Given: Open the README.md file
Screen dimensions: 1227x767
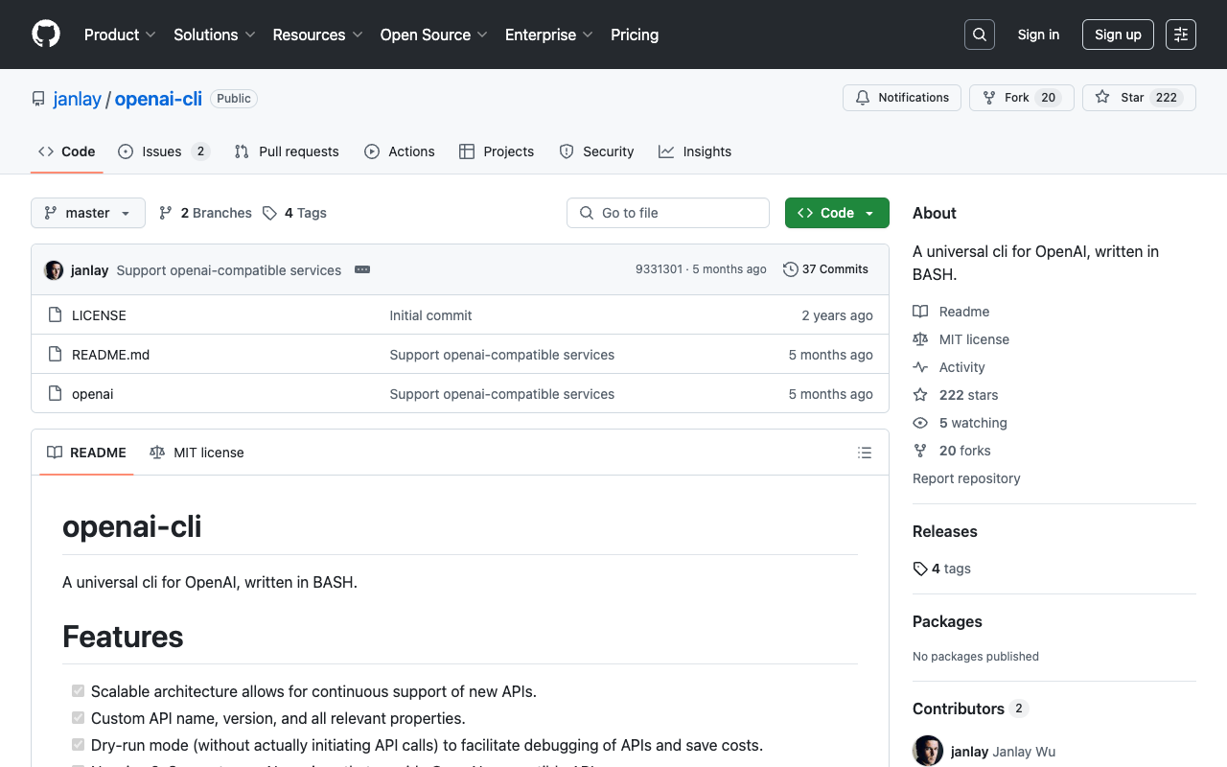Looking at the screenshot, I should (110, 355).
